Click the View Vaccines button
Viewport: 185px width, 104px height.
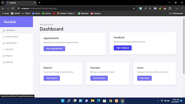point(99,78)
